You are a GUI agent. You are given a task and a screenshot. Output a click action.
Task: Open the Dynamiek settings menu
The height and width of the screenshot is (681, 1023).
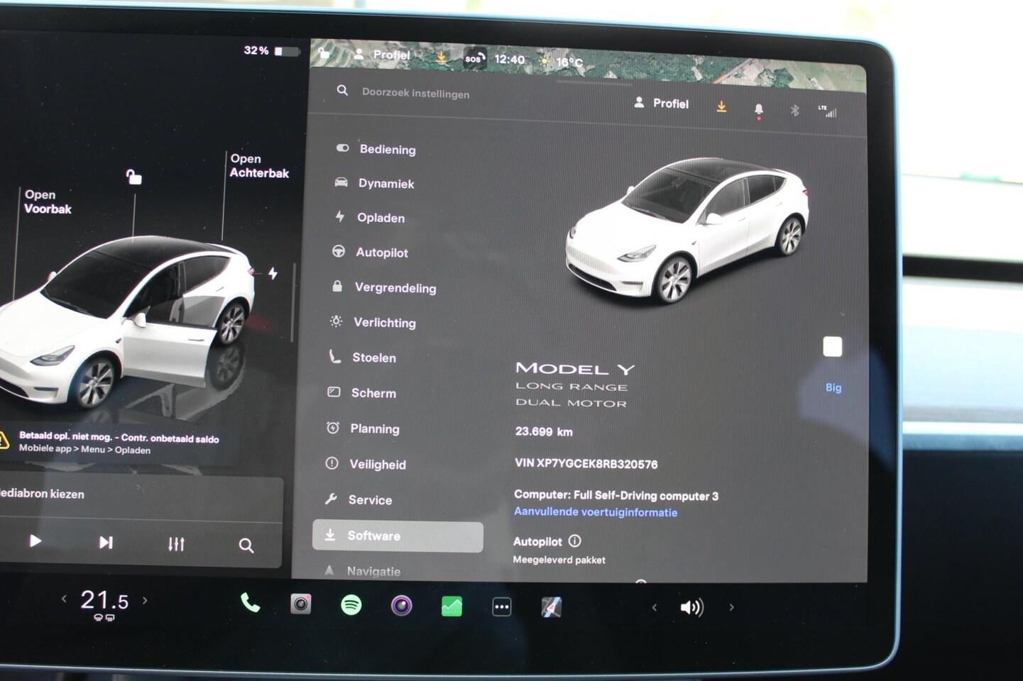(x=386, y=184)
